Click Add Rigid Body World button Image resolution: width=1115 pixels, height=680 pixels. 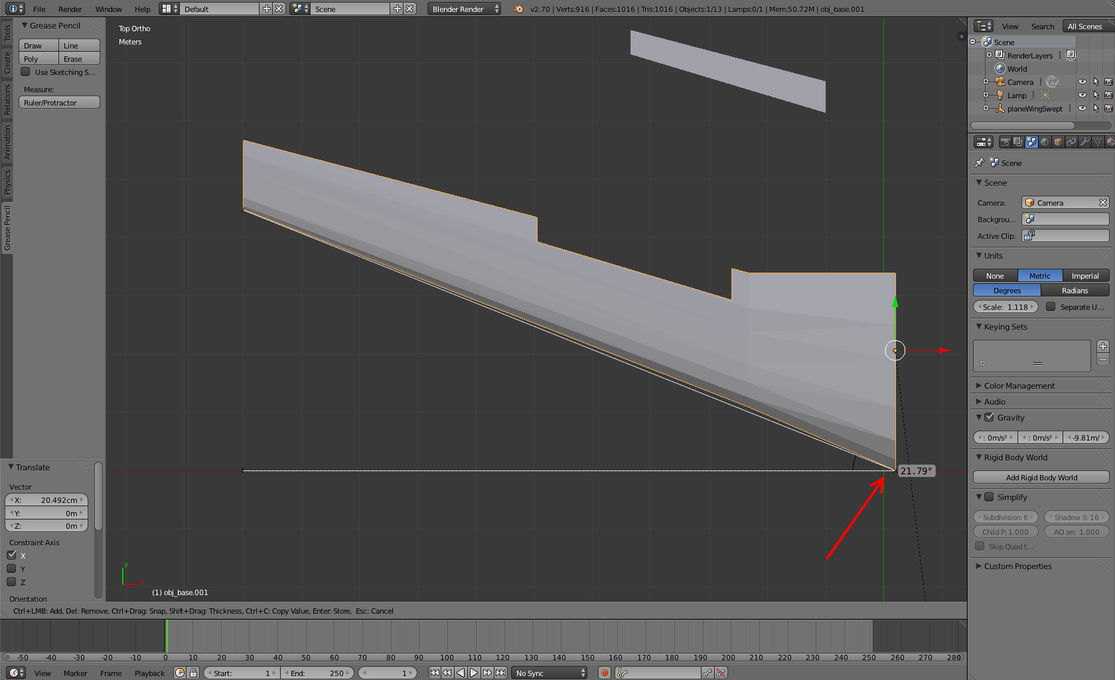[x=1041, y=478]
